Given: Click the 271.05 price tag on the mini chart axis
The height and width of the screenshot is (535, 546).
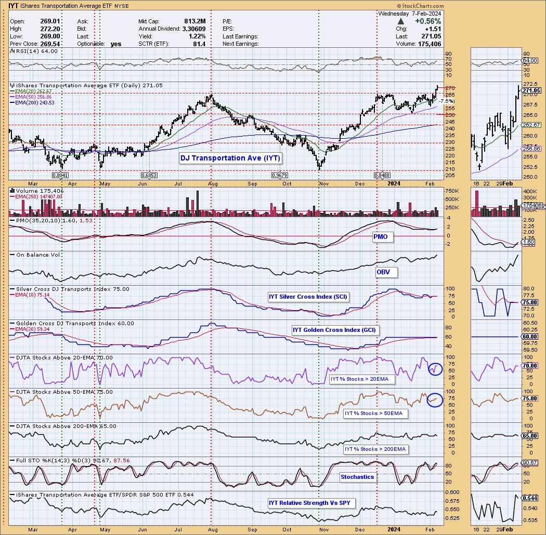Looking at the screenshot, I should point(531,90).
